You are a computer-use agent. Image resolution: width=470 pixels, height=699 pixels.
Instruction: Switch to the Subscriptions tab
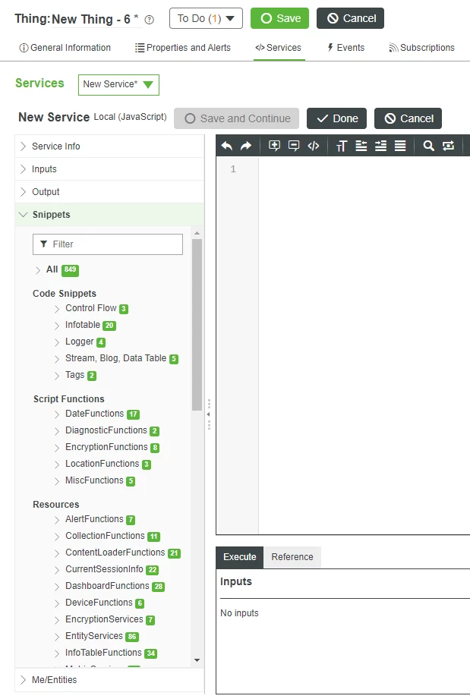422,48
